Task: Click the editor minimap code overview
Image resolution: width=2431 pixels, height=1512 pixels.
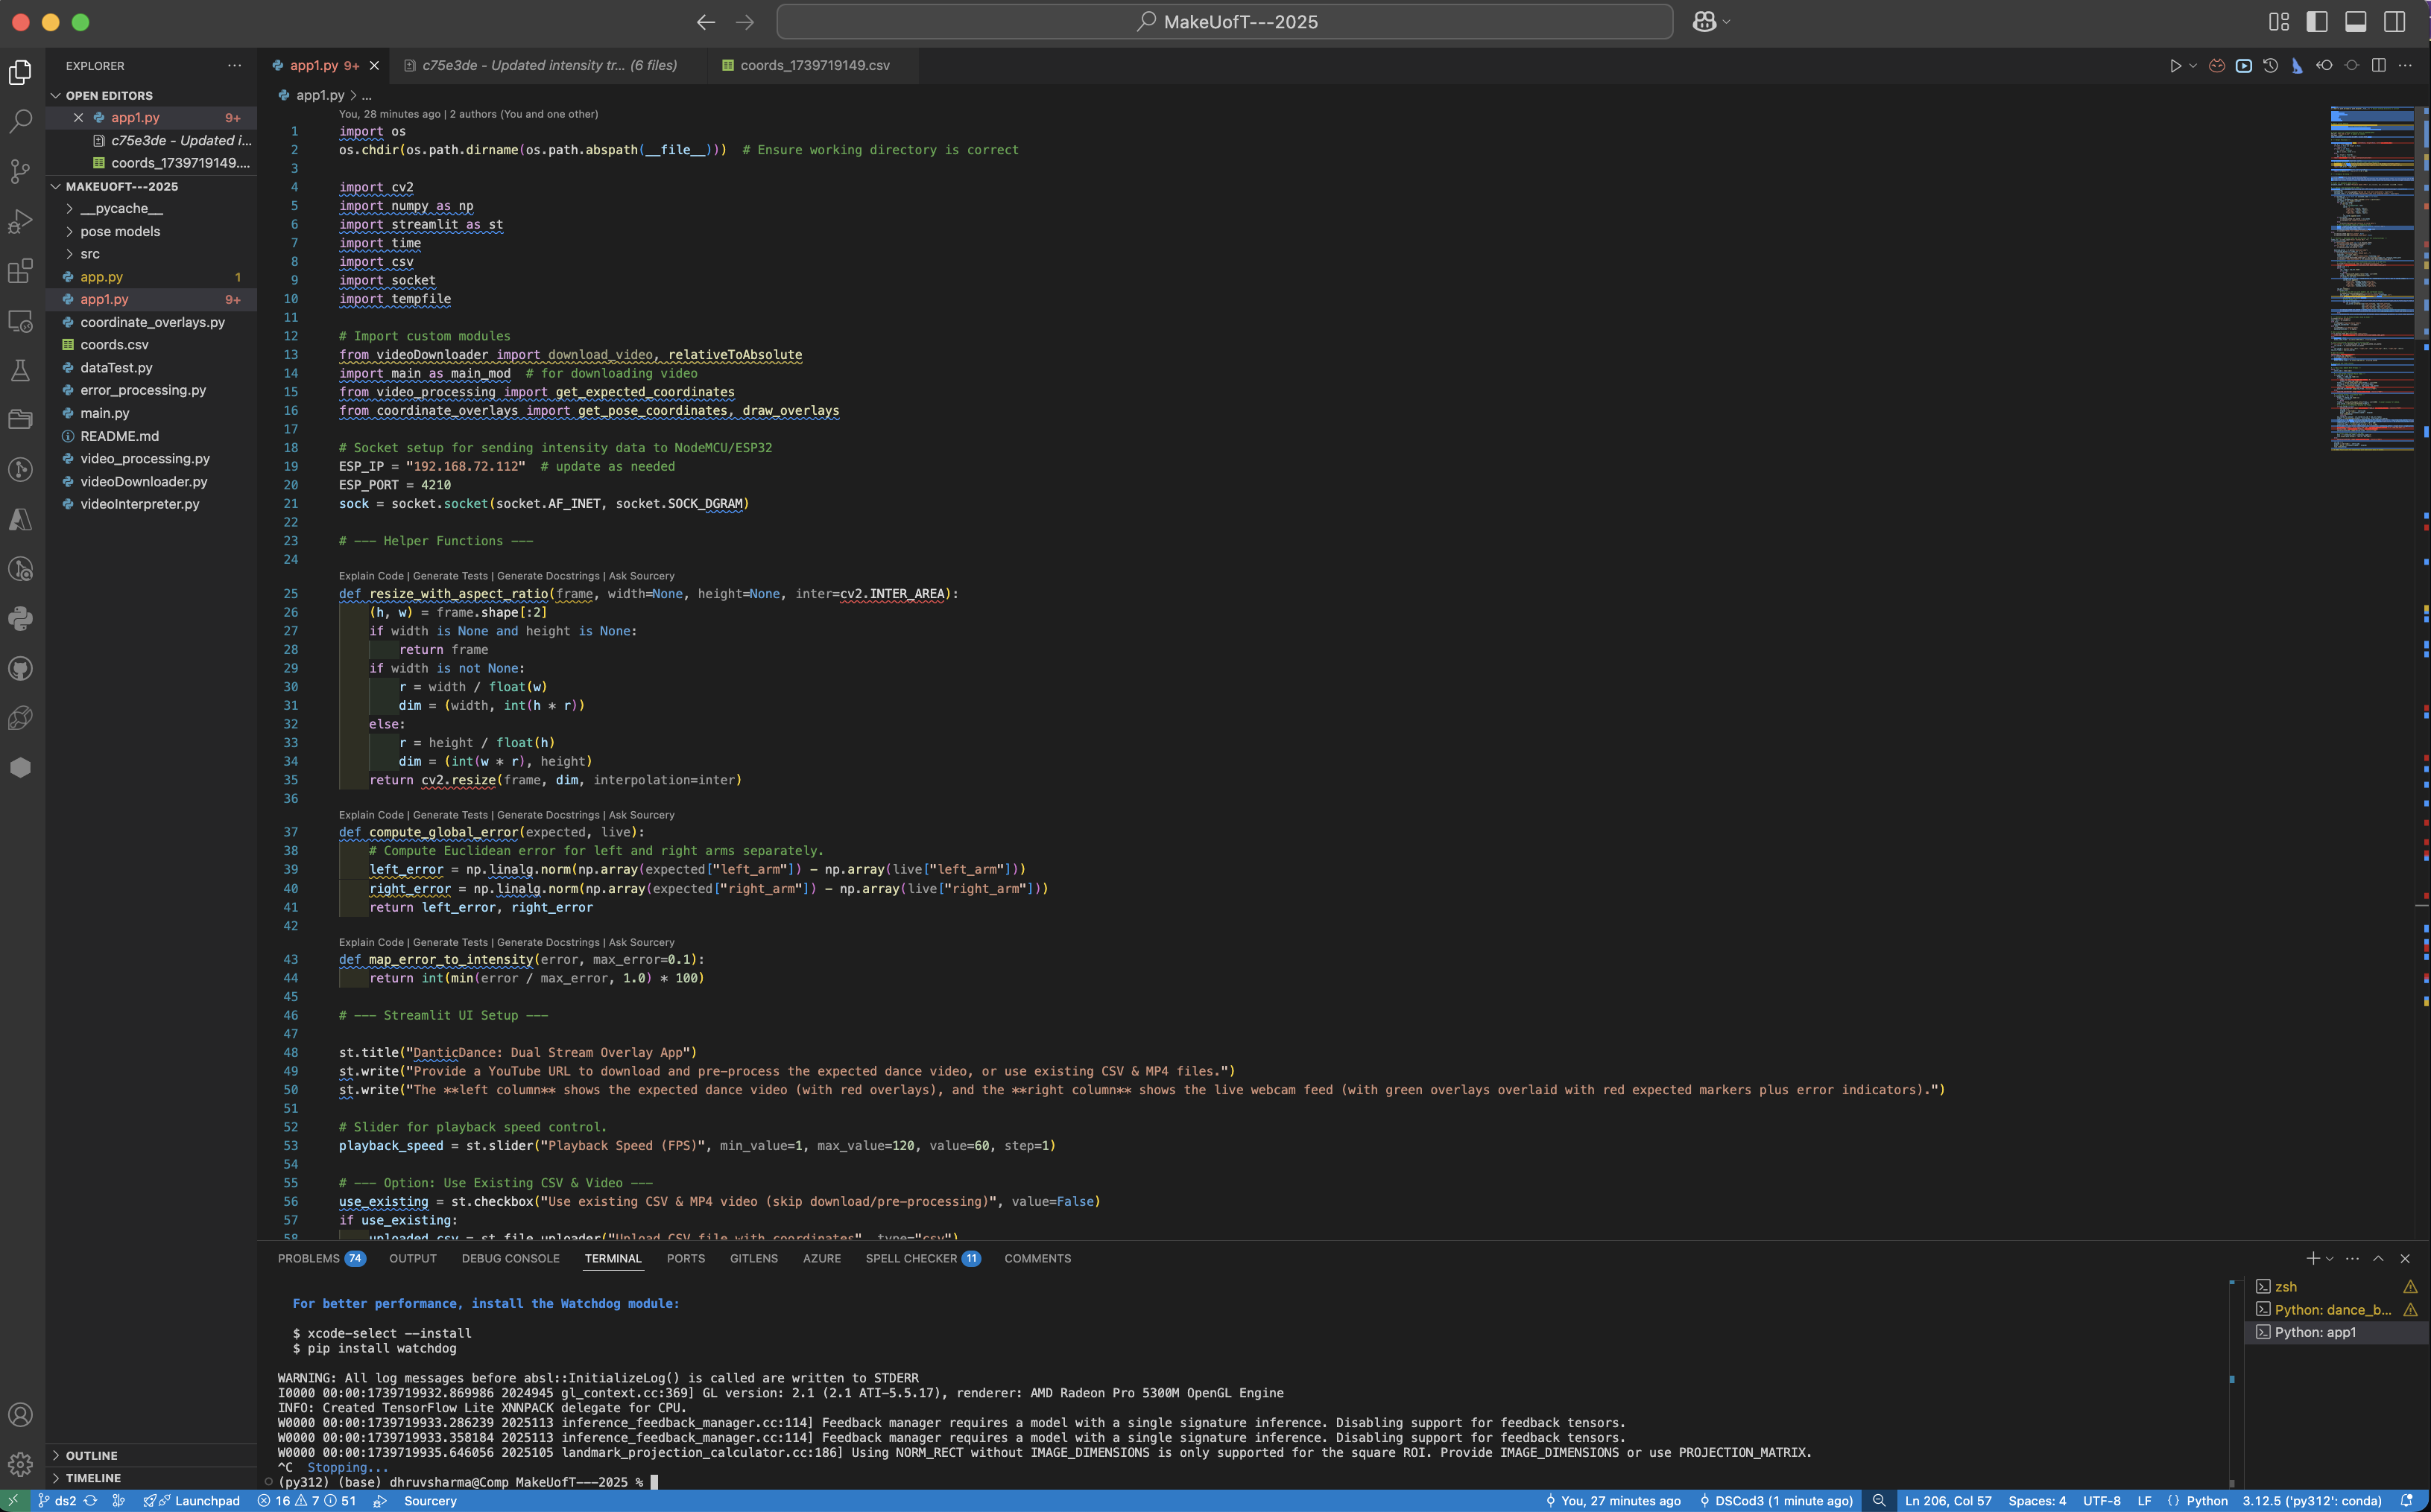Action: [x=2371, y=280]
